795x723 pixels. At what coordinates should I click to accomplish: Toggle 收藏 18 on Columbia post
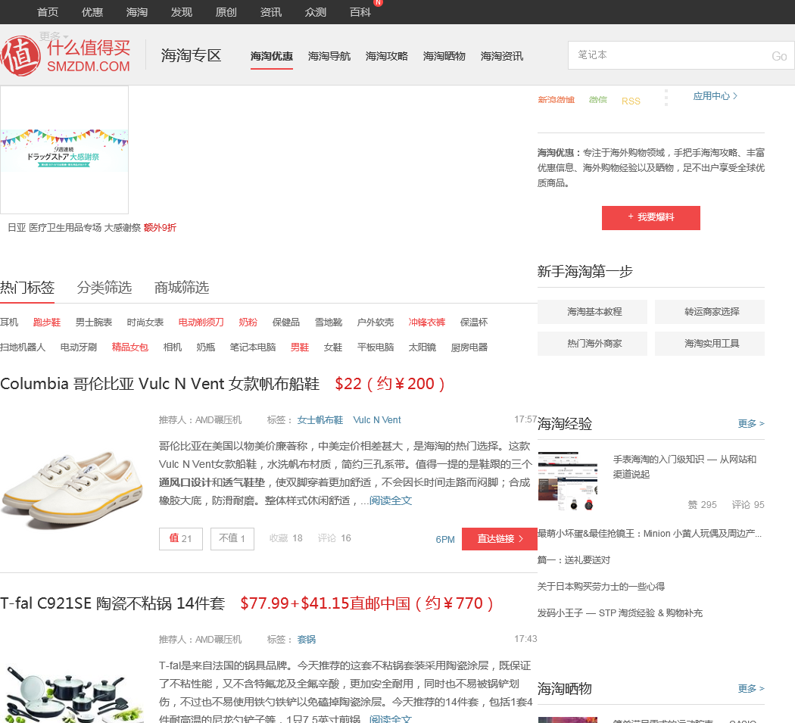pos(286,538)
